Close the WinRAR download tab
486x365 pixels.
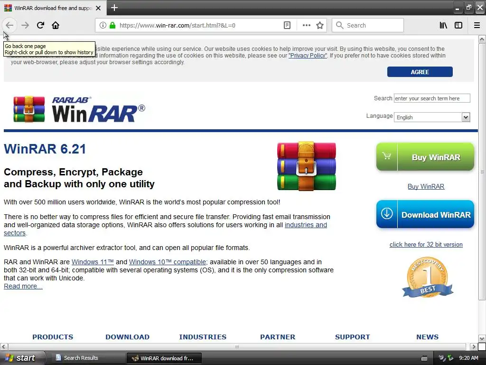[x=98, y=8]
